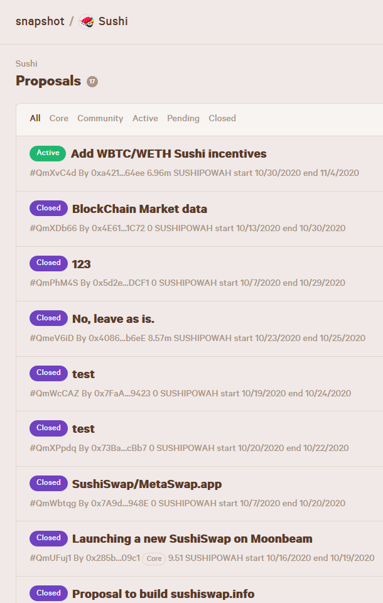Click the Active status badge on WBTC/WETH proposal
This screenshot has width=383, height=603.
click(48, 153)
